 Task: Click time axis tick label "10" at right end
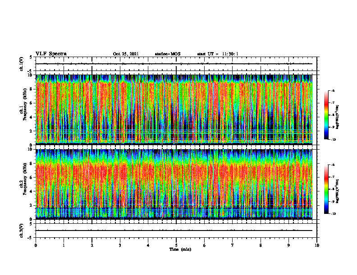pos(317,245)
